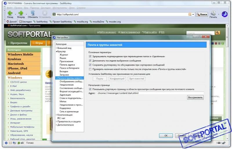The width and height of the screenshot is (232, 149).
Task: Click the OK button in Настройки
Action: (x=166, y=136)
